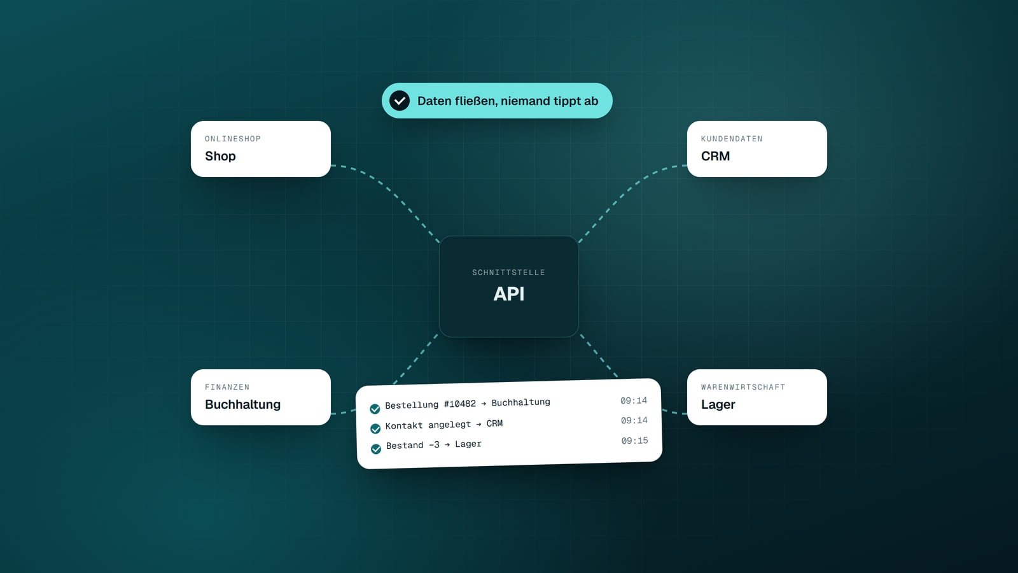Viewport: 1018px width, 573px height.
Task: Click the 09:15 timestamp
Action: point(634,441)
